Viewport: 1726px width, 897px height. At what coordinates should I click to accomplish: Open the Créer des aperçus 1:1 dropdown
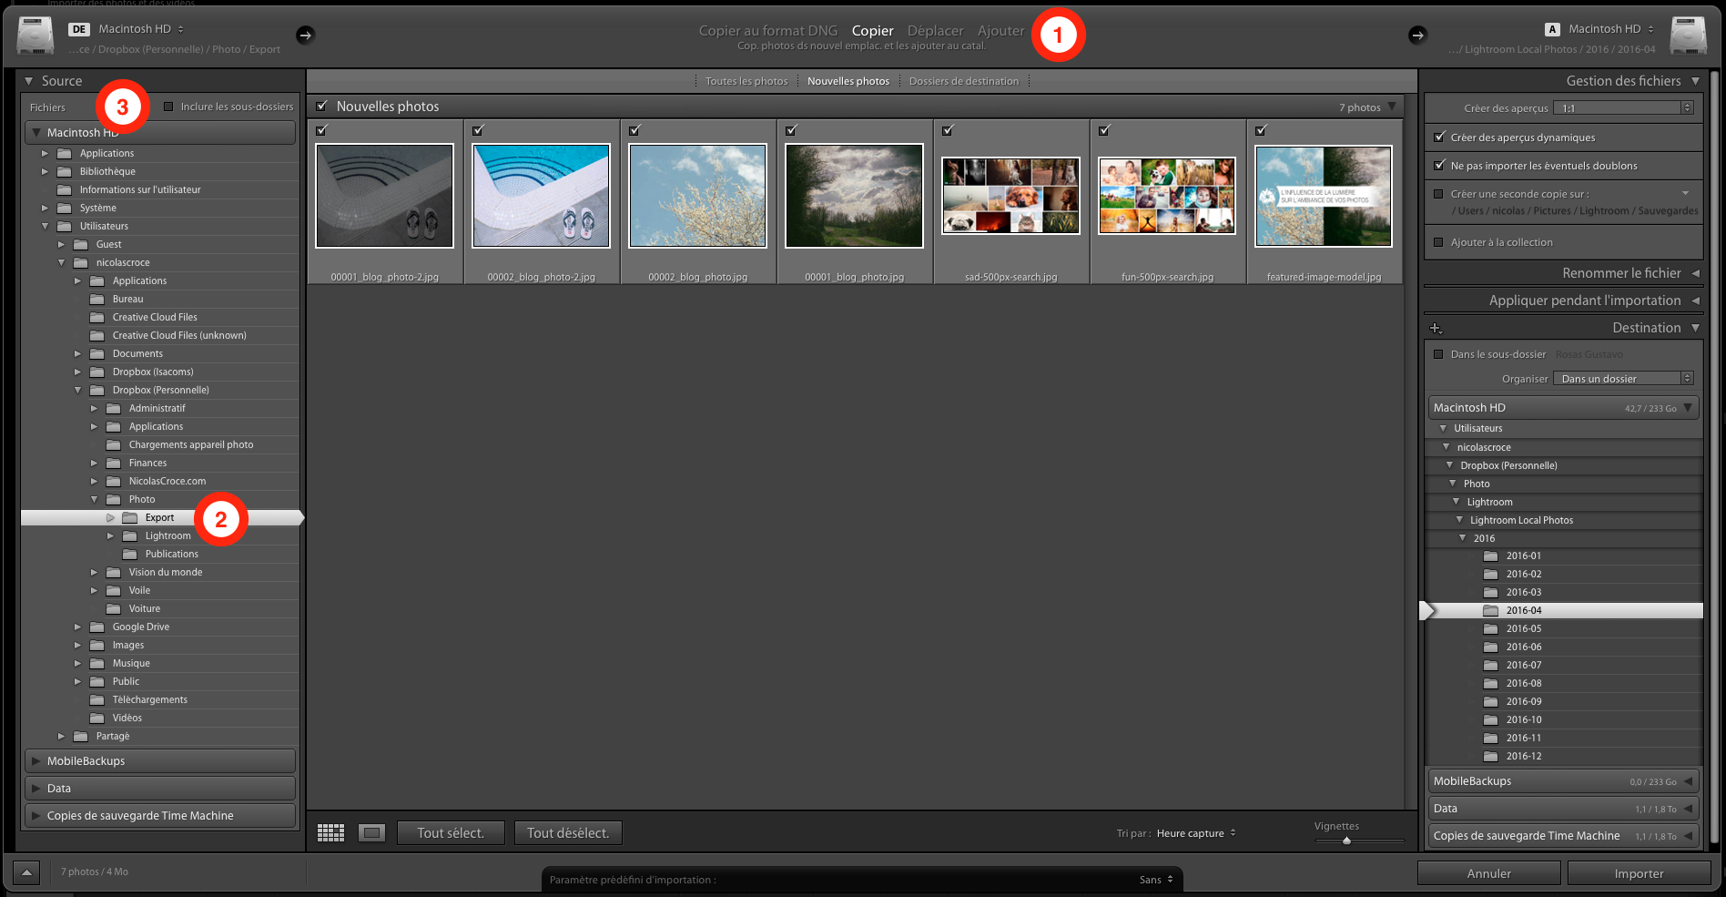point(1623,107)
